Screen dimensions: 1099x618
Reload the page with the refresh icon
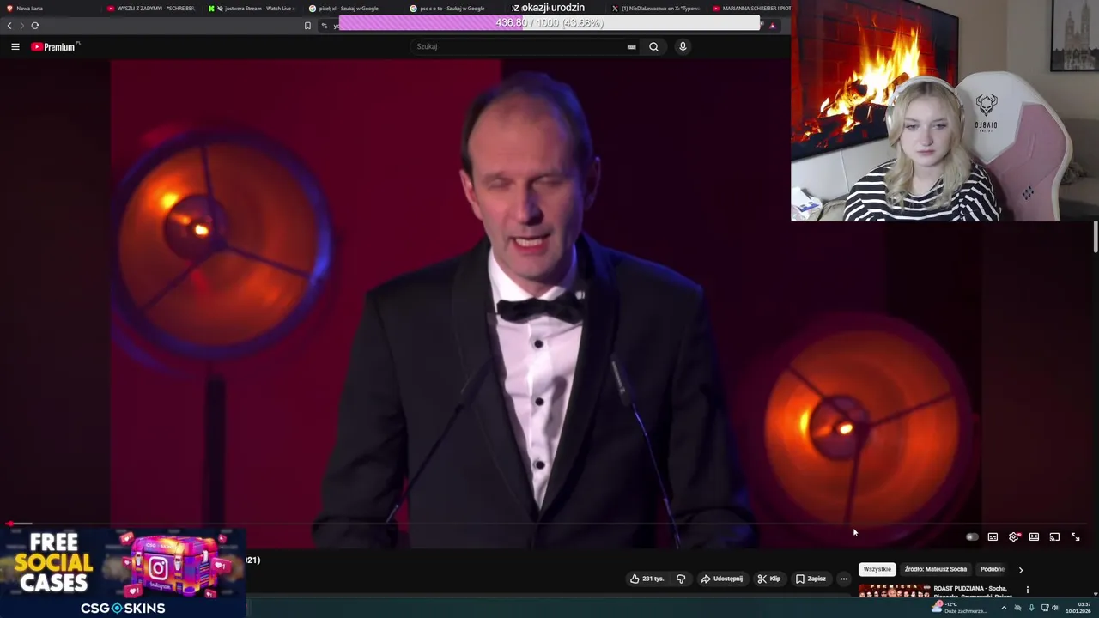pyautogui.click(x=35, y=26)
